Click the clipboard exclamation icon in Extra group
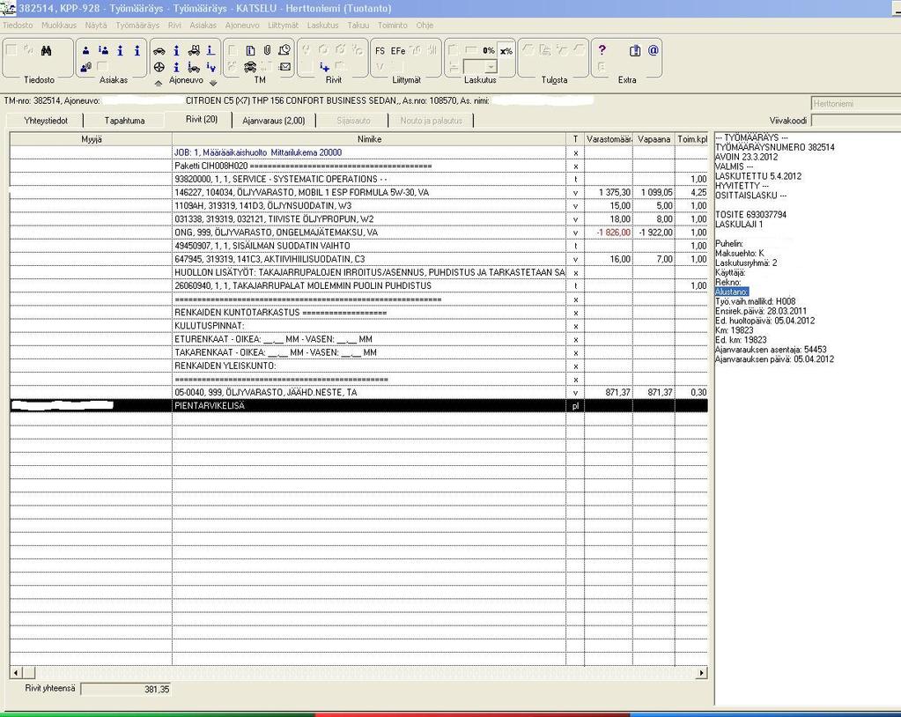 pyautogui.click(x=635, y=50)
